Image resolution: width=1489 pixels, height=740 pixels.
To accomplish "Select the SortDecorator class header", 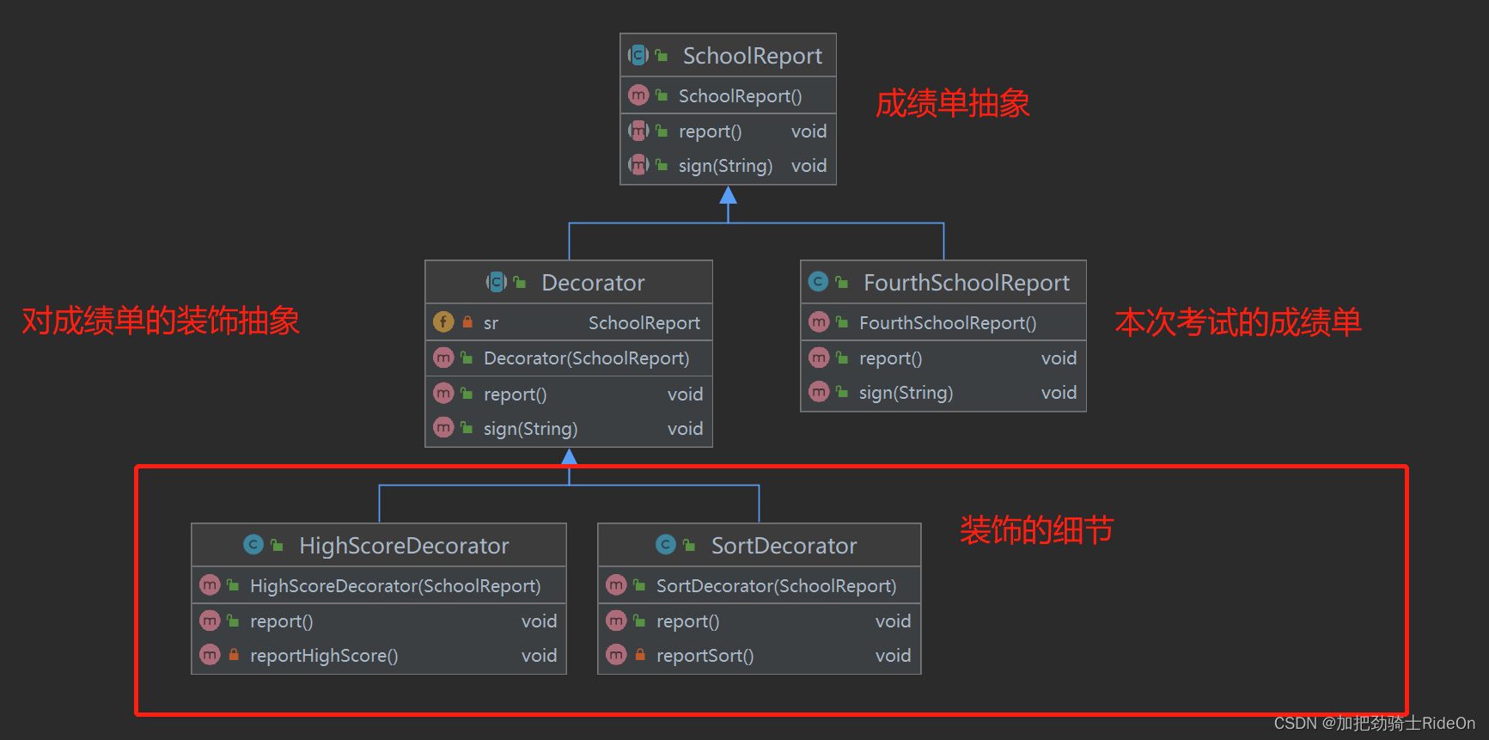I will 760,545.
